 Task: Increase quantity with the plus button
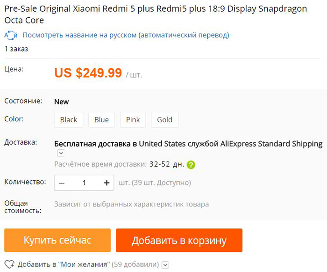coord(107,183)
